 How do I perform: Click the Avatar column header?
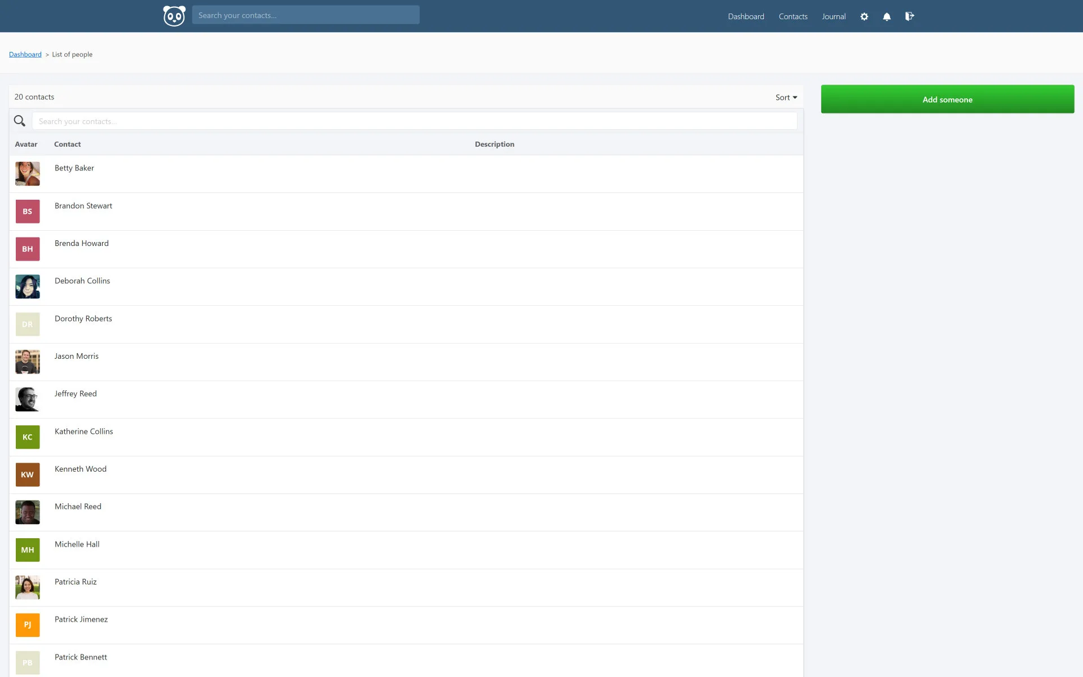tap(26, 144)
